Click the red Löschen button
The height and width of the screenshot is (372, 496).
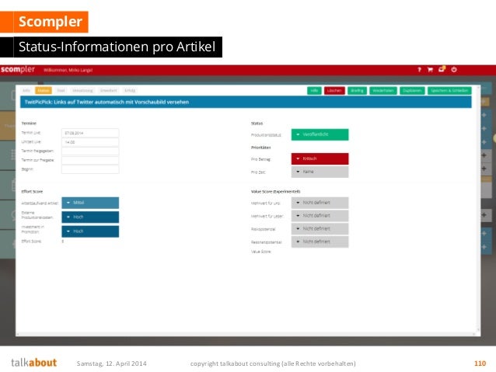point(334,91)
